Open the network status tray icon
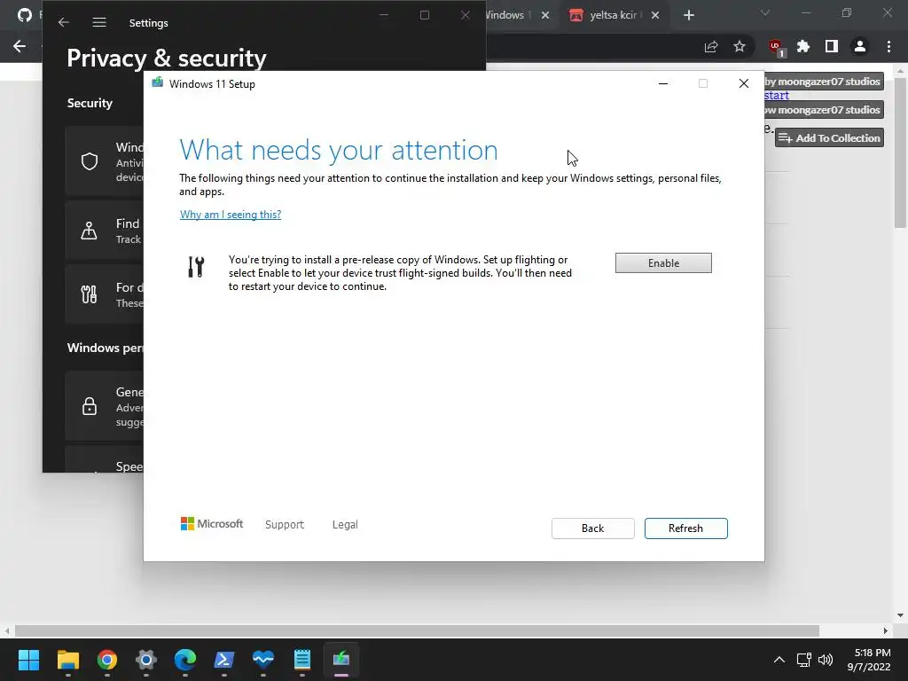The image size is (908, 681). (x=803, y=660)
